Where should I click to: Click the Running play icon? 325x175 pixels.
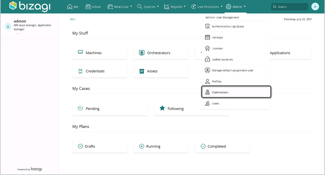click(142, 146)
